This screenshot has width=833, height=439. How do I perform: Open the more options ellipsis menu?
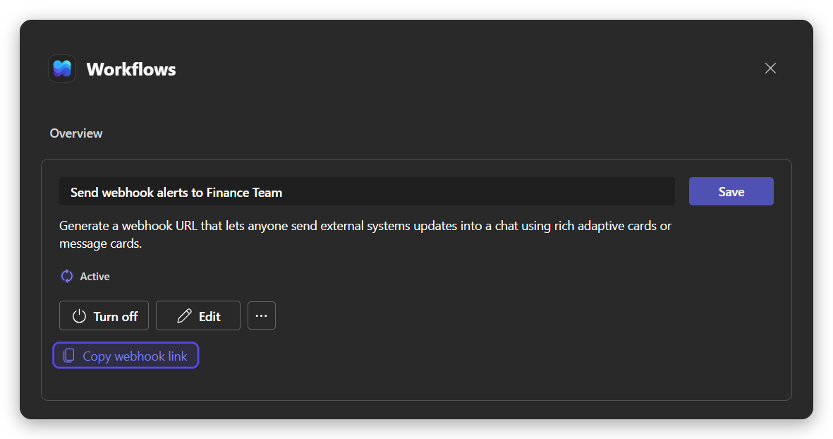(x=262, y=315)
